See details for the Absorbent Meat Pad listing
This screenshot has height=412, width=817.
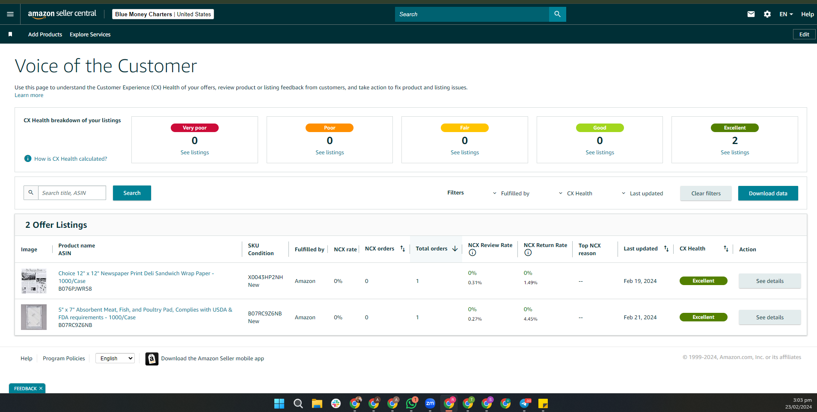point(769,317)
